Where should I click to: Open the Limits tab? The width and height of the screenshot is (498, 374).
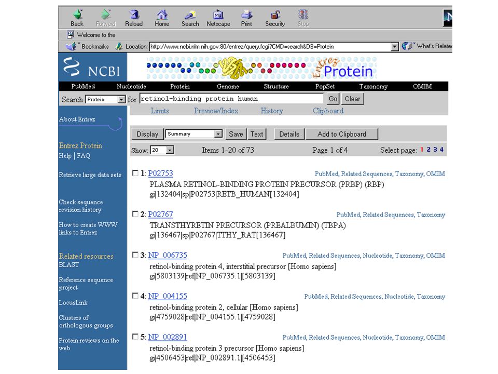coord(159,111)
